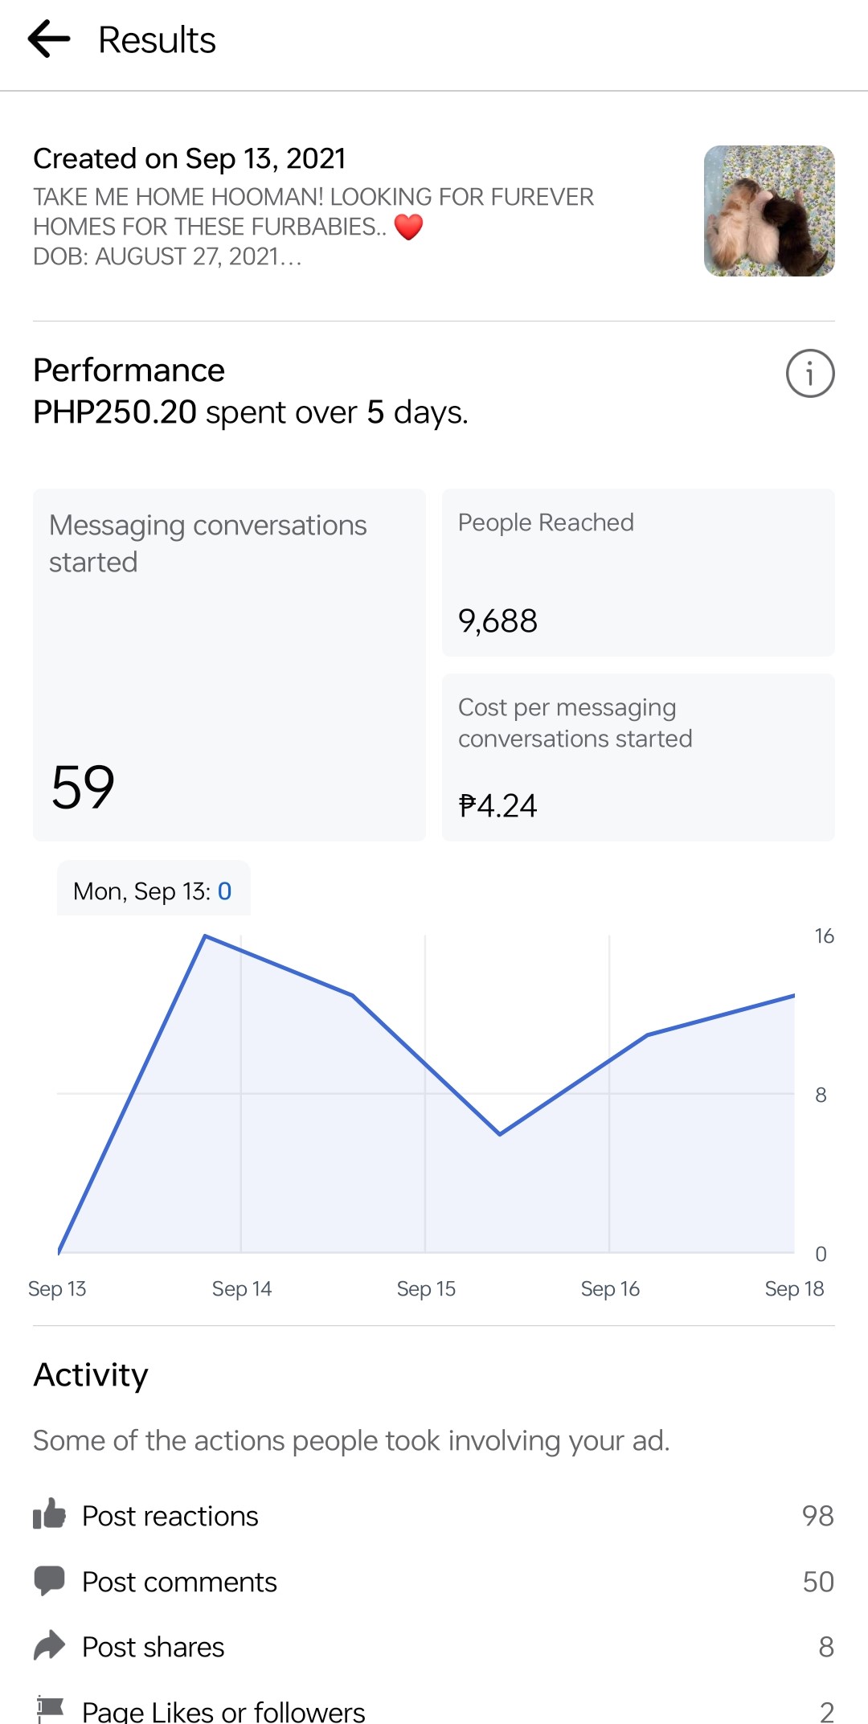Tap the Results page title

point(157,40)
